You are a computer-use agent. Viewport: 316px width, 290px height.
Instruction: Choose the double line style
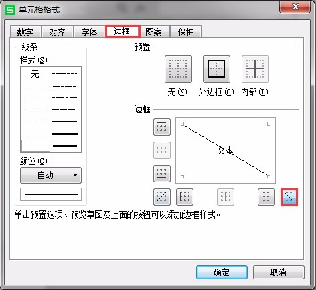click(x=65, y=146)
